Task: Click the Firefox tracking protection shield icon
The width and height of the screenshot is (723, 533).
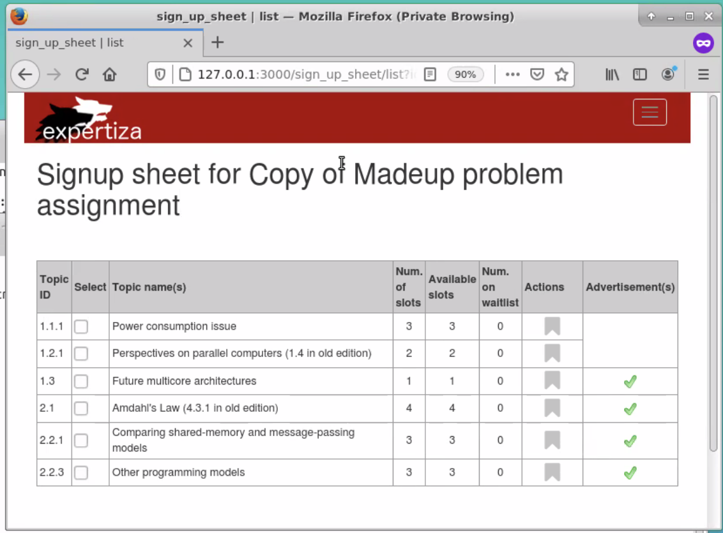Action: [160, 74]
